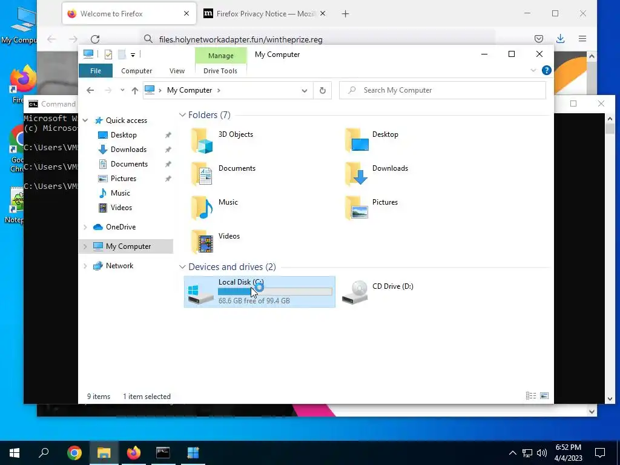Select the Local Disk (C:) drive icon
Screen dimensions: 620x465
tap(200, 294)
